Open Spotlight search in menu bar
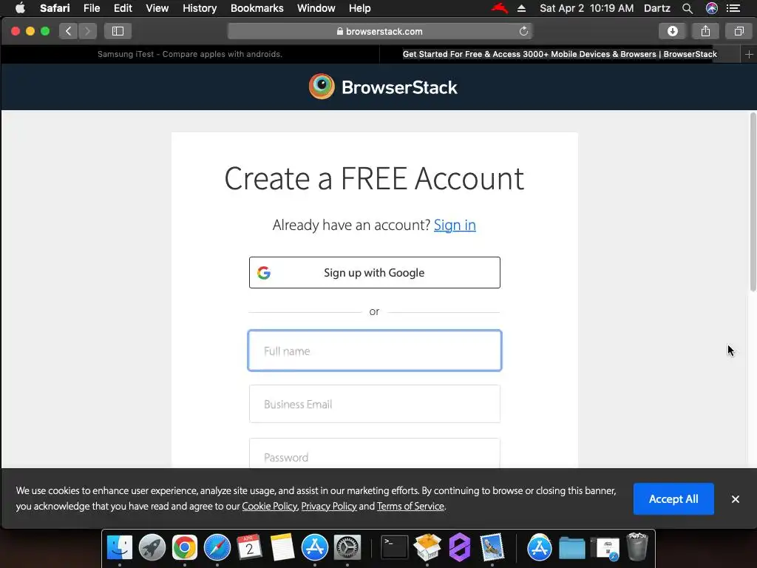This screenshot has height=568, width=757. coord(688,8)
